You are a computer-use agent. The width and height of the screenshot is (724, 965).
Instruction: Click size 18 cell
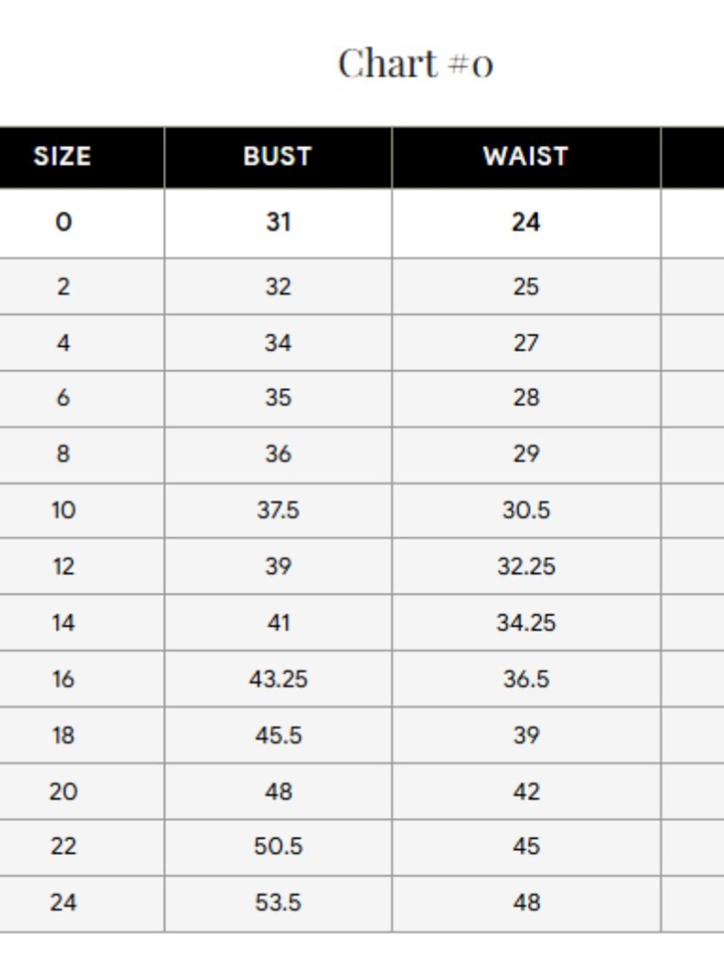point(64,735)
